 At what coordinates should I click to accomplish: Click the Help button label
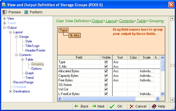coord(161,106)
